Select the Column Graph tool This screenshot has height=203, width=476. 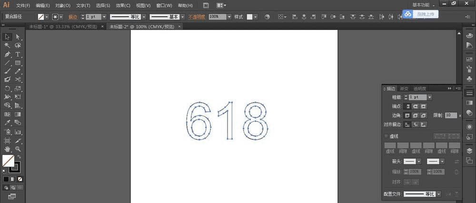click(18, 132)
